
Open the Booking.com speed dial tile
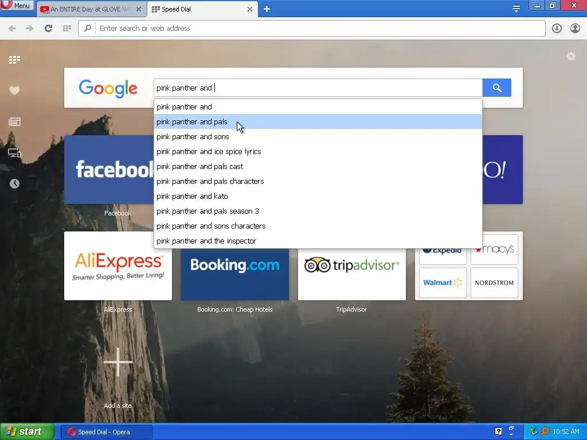pyautogui.click(x=234, y=274)
